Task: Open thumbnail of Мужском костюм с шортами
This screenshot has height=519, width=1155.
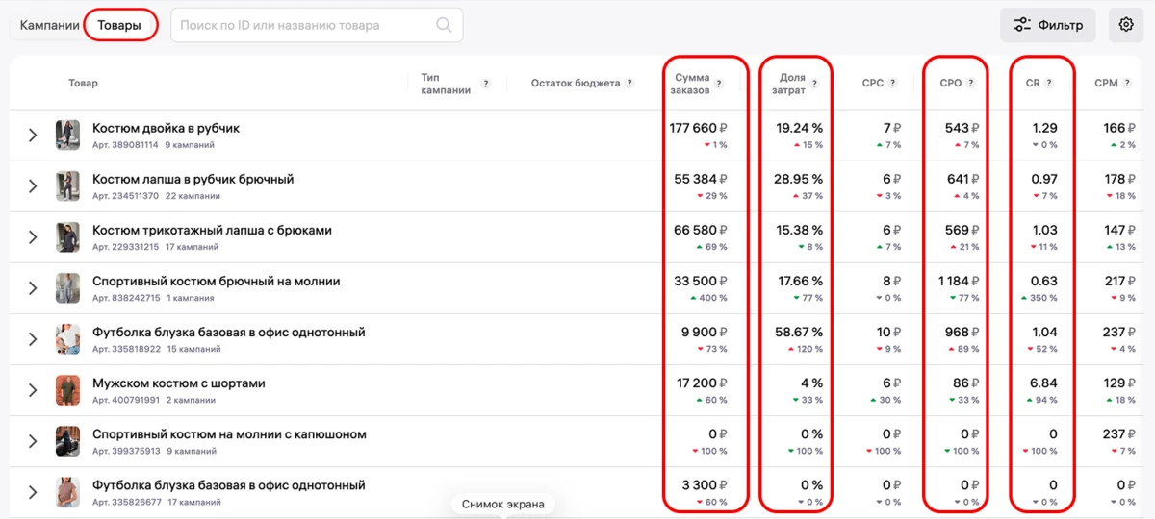Action: [x=67, y=390]
